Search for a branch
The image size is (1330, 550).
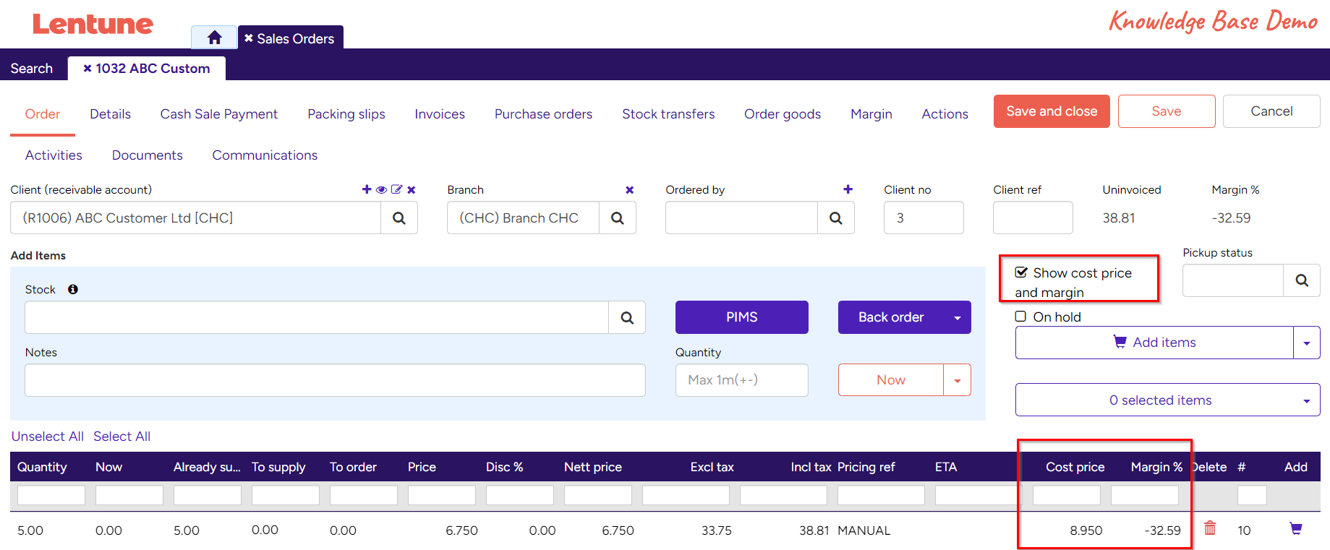[x=618, y=218]
